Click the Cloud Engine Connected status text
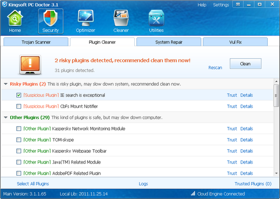The height and width of the screenshot is (199, 280). [221, 193]
